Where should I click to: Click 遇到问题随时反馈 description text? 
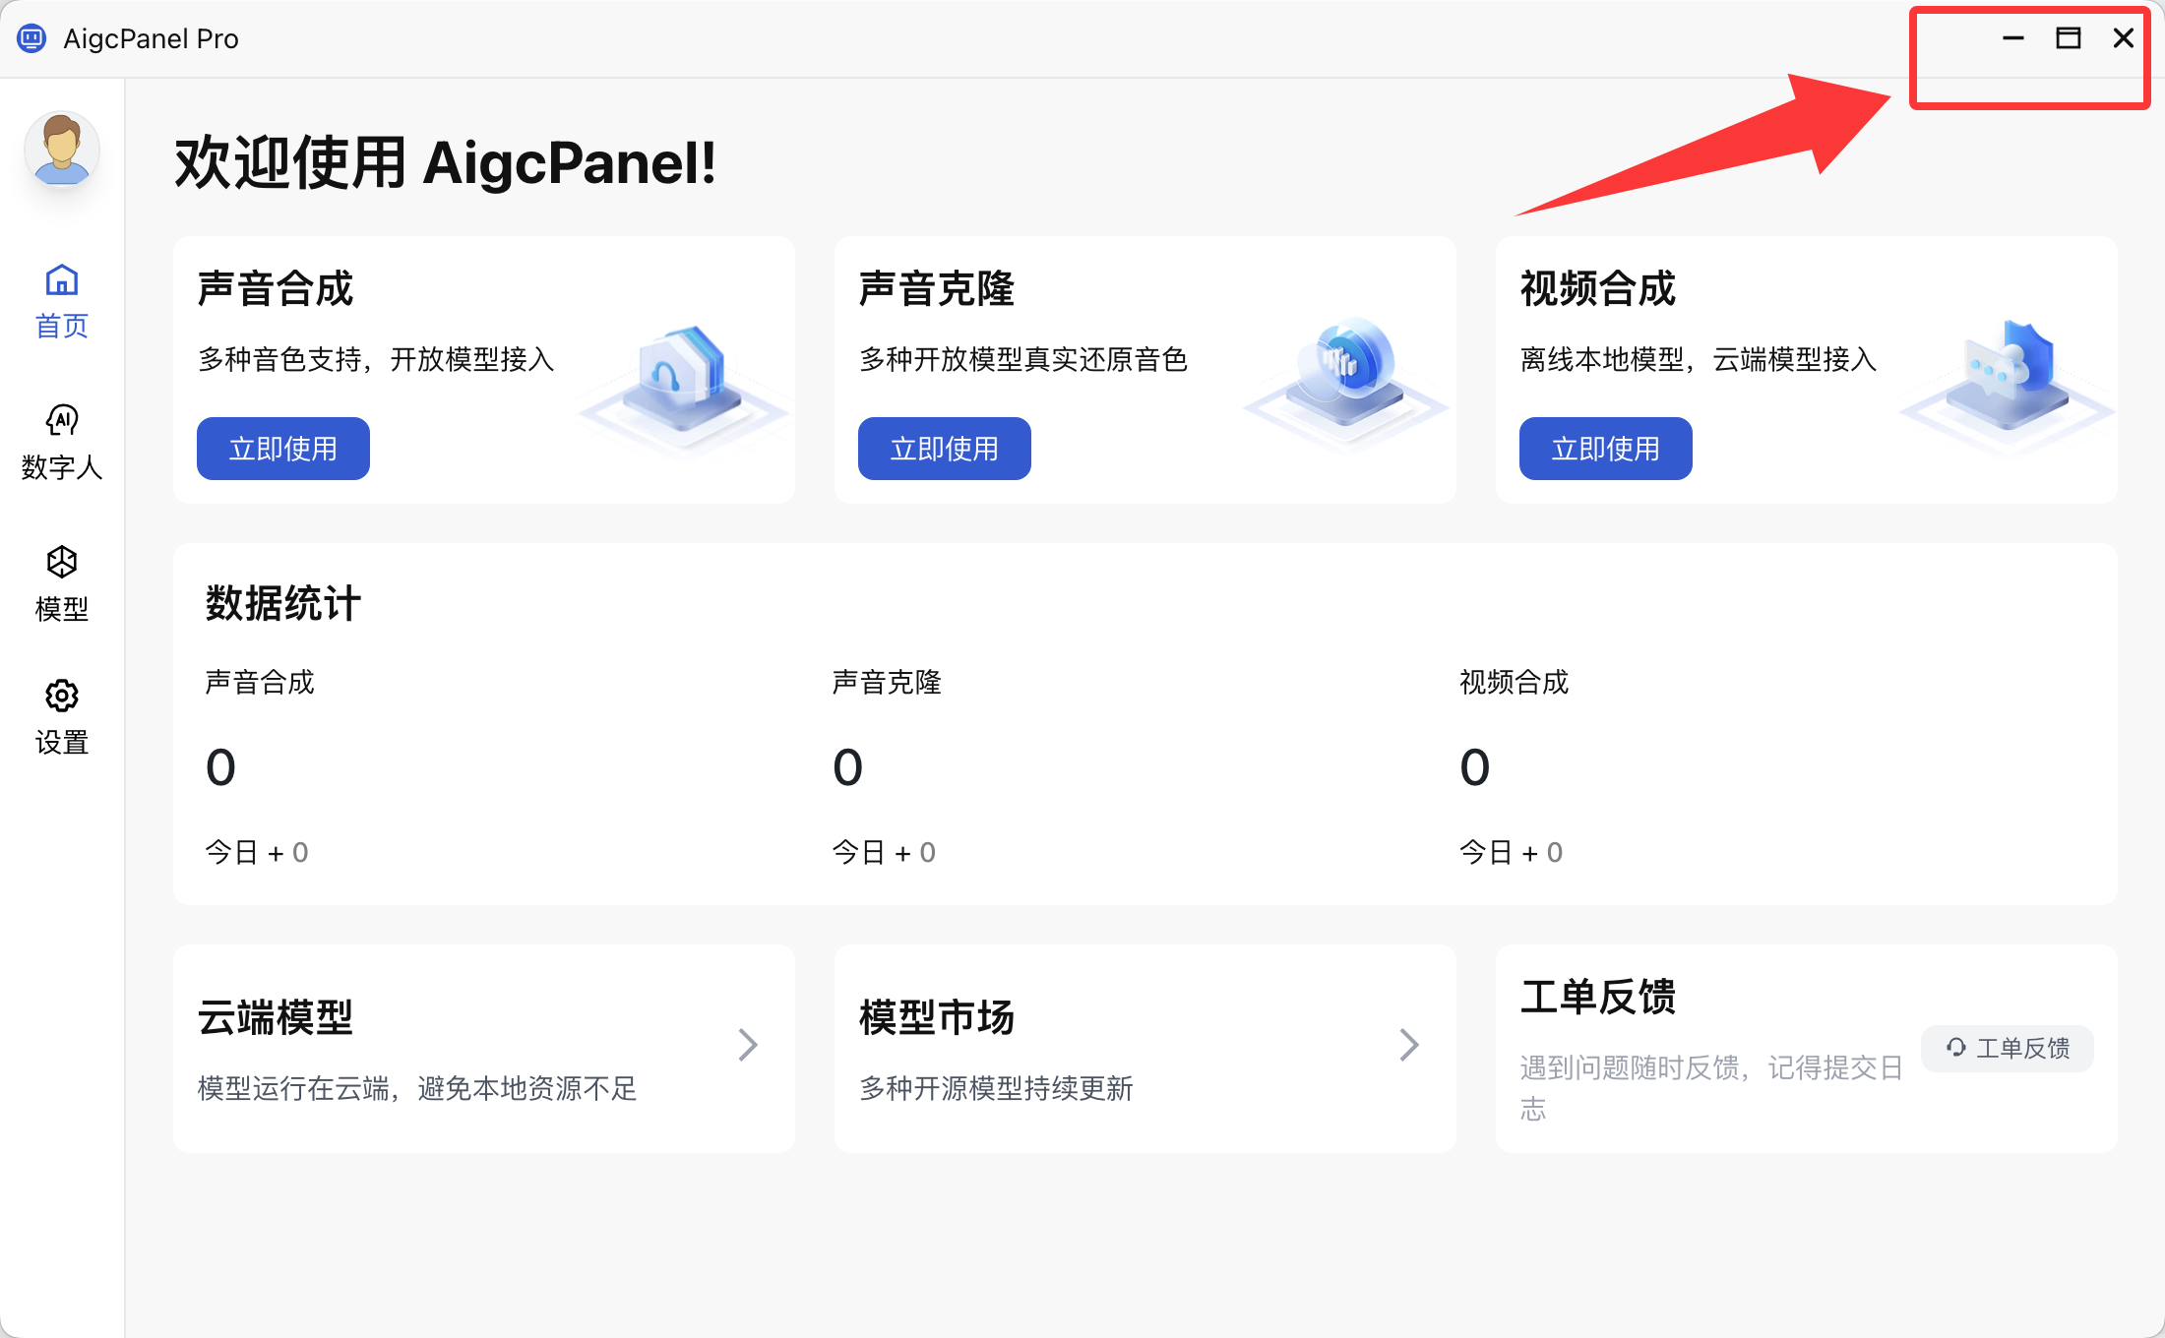(x=1711, y=1088)
